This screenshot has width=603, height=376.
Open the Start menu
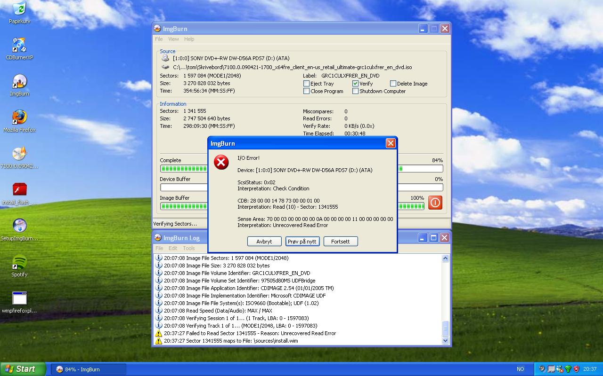point(23,369)
